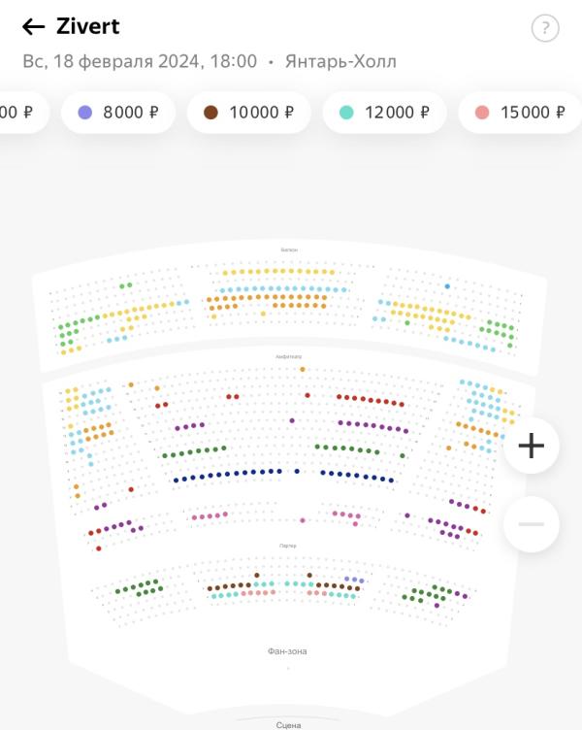Click the pink 15000 ₽ color dot

point(482,113)
